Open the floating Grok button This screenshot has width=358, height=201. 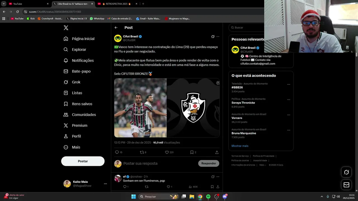pos(346,172)
